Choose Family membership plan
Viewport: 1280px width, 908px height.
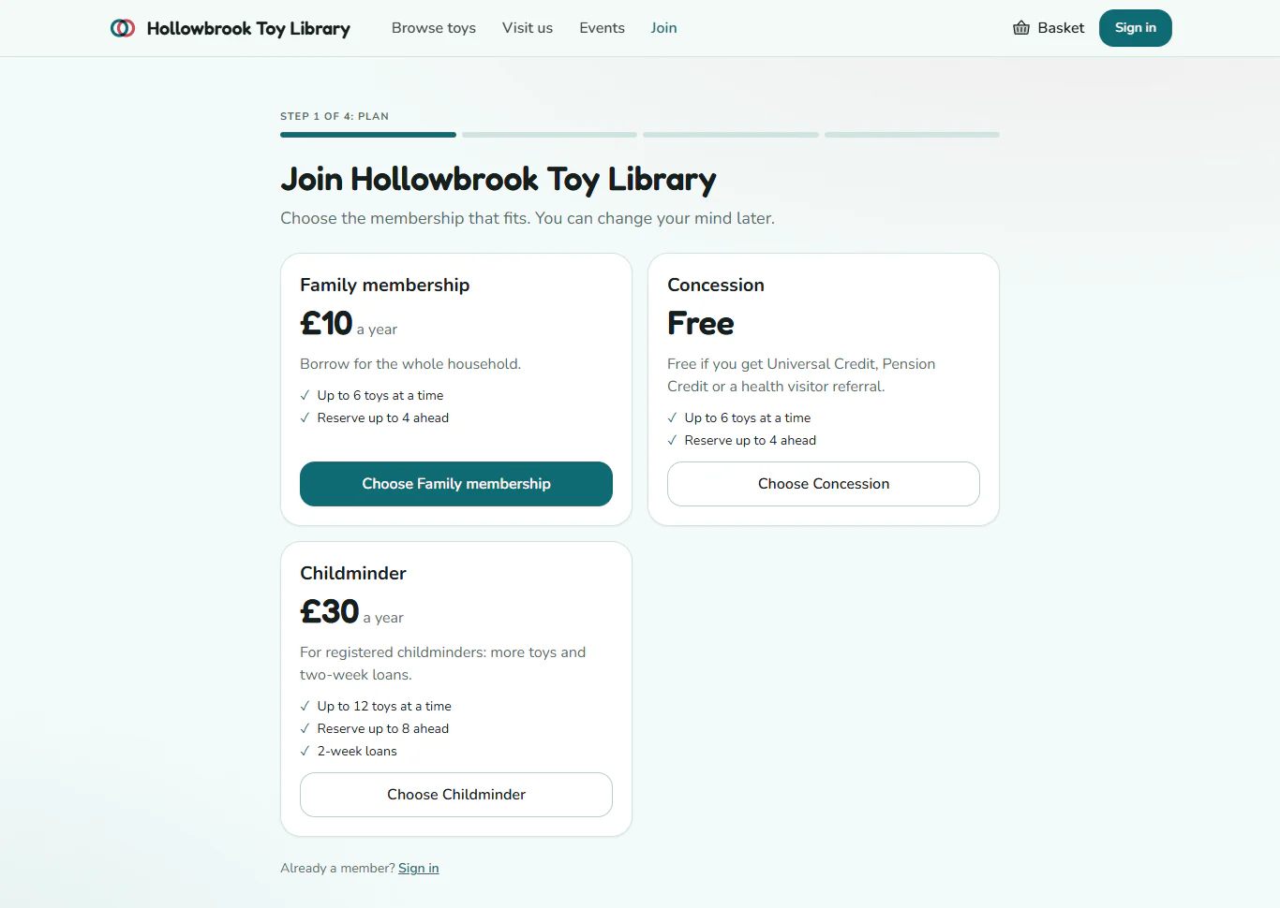point(456,484)
